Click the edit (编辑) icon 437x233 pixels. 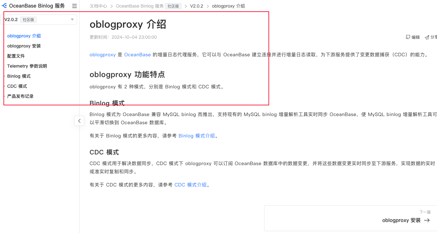pyautogui.click(x=408, y=37)
